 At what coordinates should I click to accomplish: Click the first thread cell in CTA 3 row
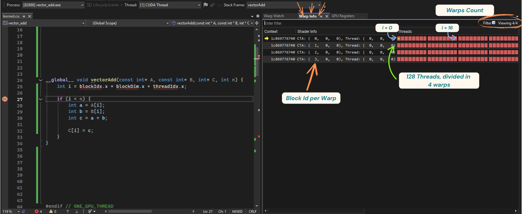(x=399, y=59)
